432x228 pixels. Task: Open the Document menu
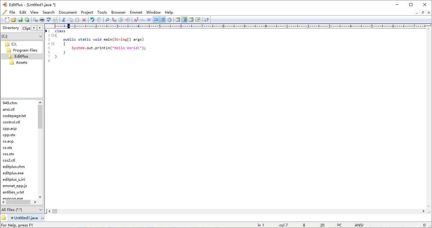[x=68, y=12]
